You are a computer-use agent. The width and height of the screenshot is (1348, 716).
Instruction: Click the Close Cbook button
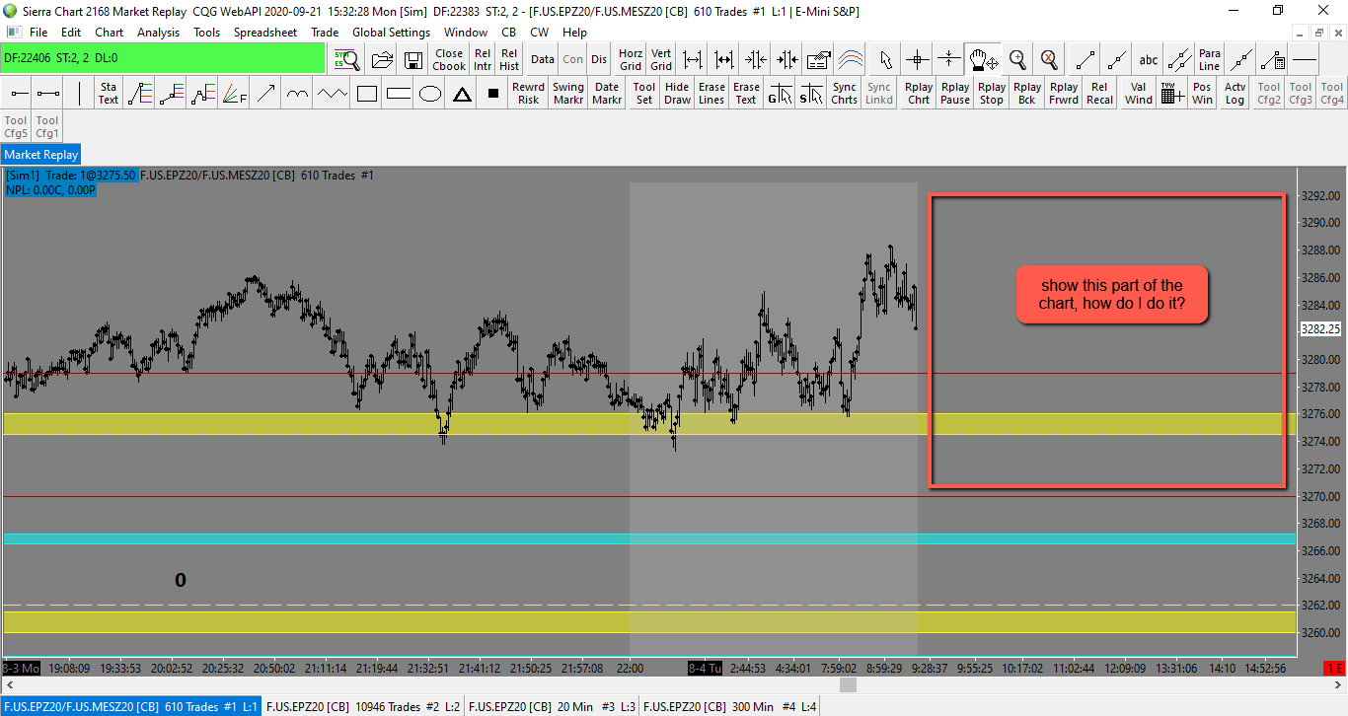pyautogui.click(x=449, y=59)
